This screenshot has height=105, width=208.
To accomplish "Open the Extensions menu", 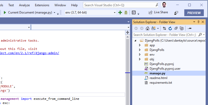I will [42, 5].
